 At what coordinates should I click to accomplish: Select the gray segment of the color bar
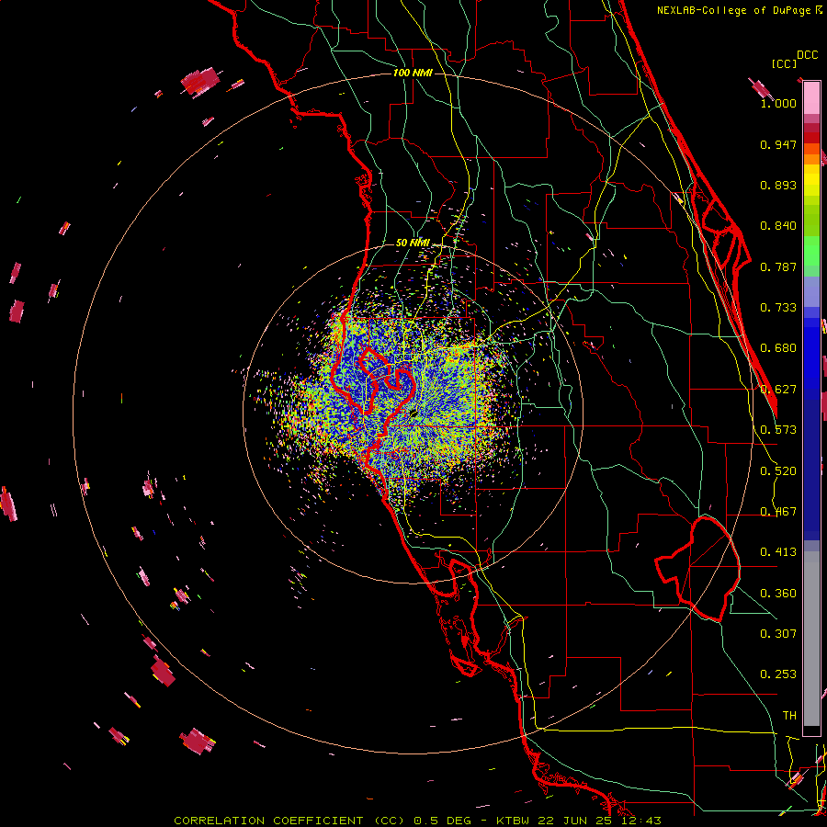(x=811, y=639)
